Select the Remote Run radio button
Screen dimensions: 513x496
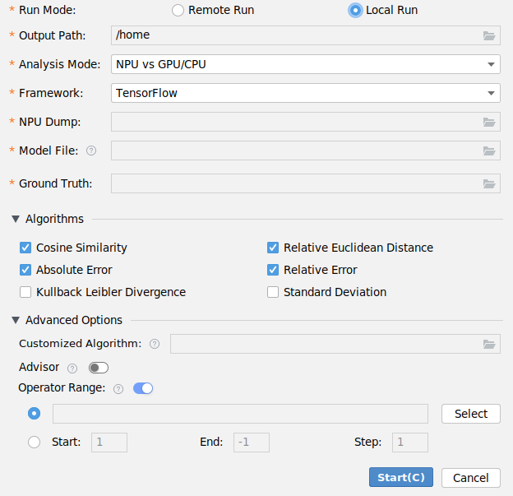click(x=178, y=10)
